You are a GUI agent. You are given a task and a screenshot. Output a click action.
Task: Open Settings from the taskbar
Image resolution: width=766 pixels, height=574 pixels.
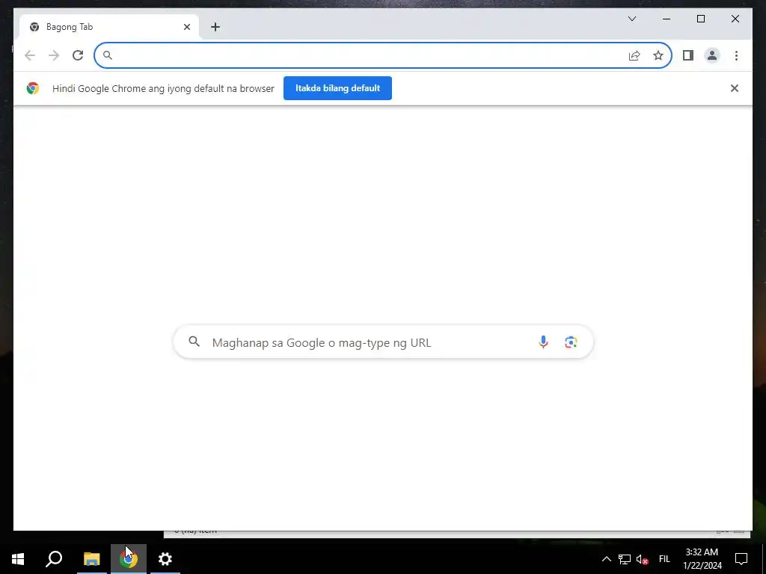pos(165,559)
